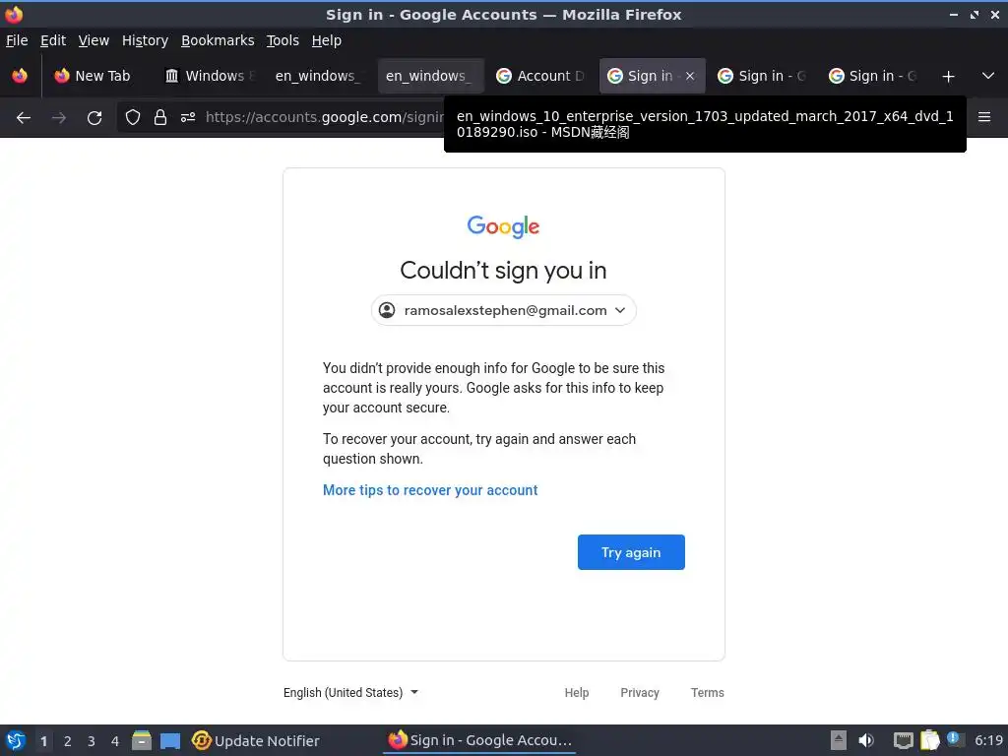Expand the list all tabs chevron

click(x=988, y=76)
